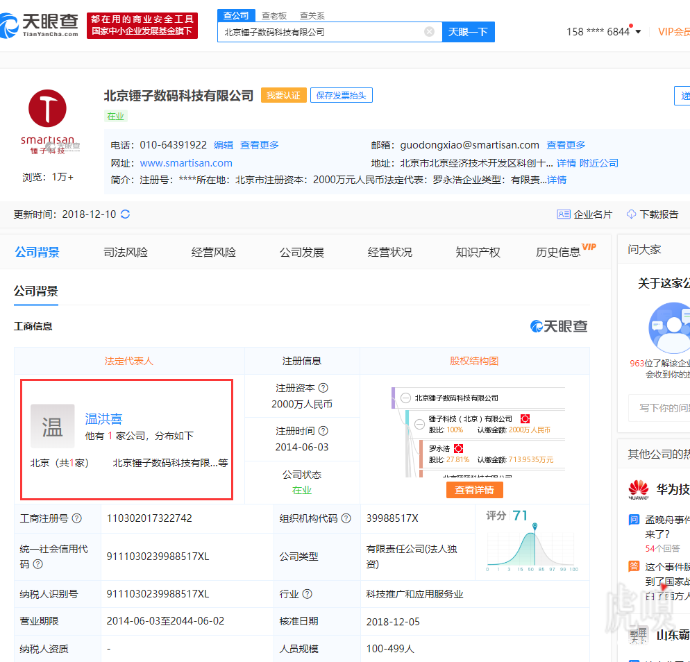Click the 在业 status tag under company name
The image size is (690, 662).
116,116
